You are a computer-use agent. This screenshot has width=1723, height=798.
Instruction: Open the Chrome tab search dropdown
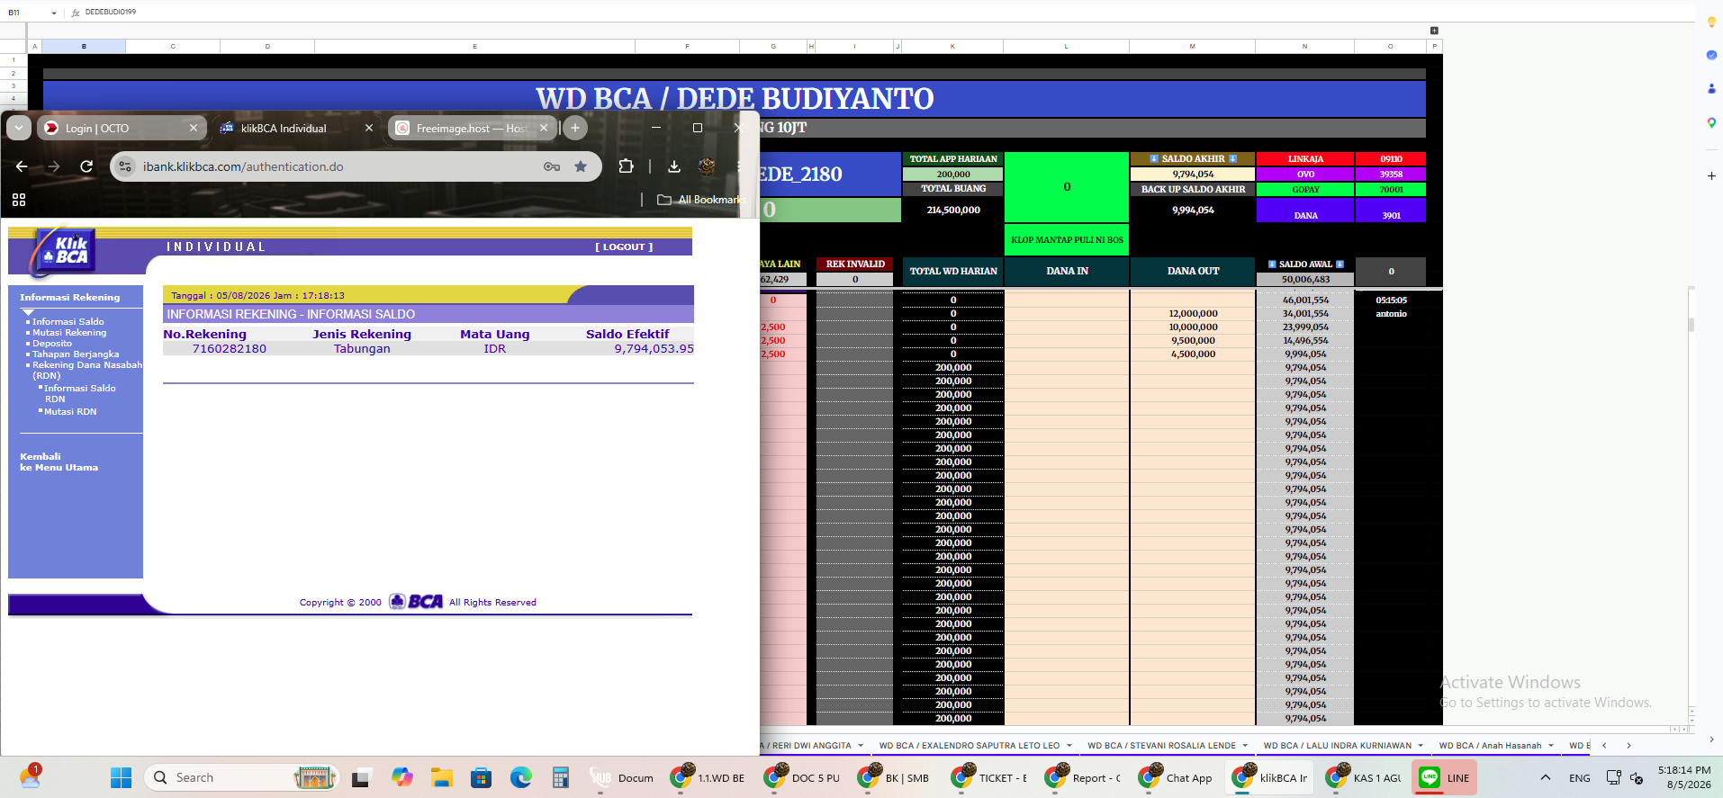(x=19, y=128)
